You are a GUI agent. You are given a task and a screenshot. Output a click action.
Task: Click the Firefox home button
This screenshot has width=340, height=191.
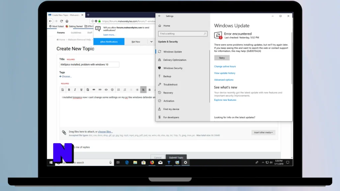tap(67, 21)
